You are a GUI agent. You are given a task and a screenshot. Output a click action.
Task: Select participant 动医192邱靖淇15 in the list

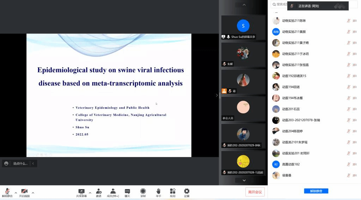pyautogui.click(x=294, y=76)
